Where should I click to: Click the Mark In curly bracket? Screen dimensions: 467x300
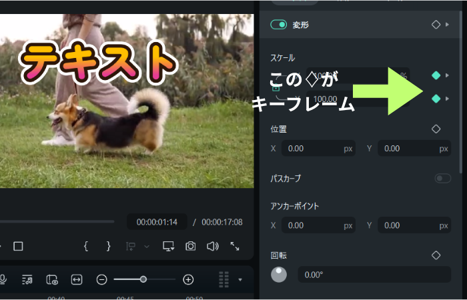click(x=86, y=246)
